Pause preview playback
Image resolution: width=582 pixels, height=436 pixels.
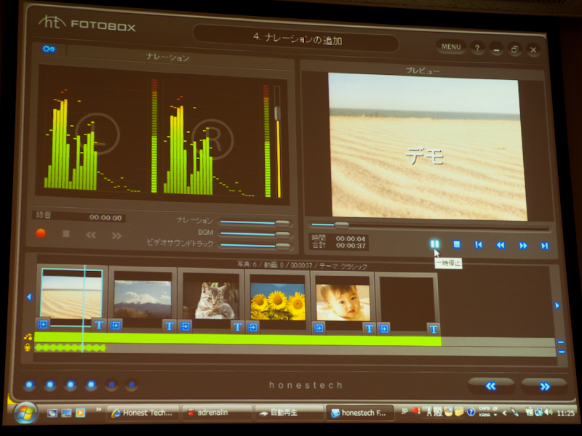coord(434,243)
